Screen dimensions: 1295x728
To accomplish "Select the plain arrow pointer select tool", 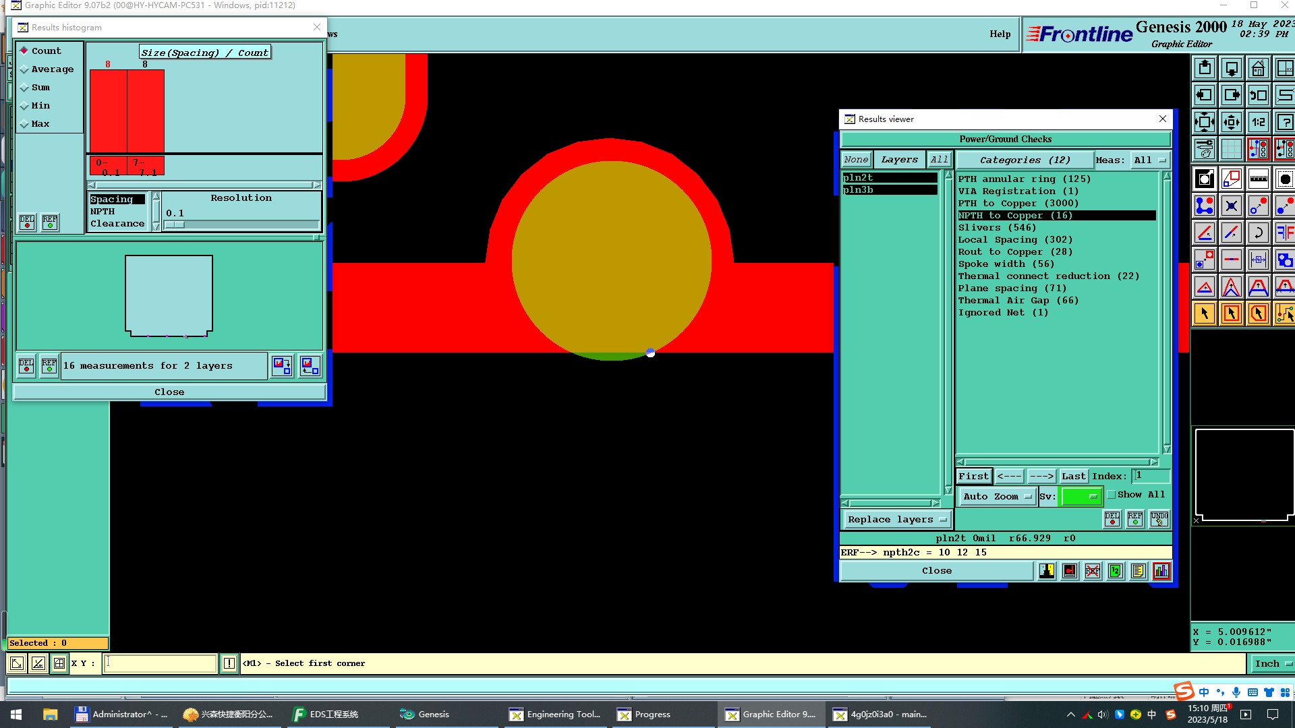I will (x=1205, y=313).
